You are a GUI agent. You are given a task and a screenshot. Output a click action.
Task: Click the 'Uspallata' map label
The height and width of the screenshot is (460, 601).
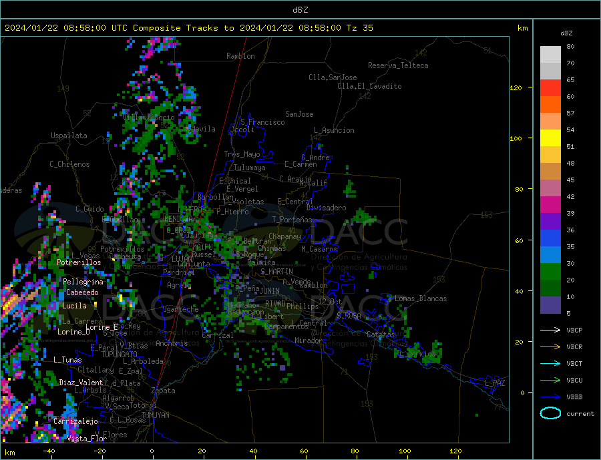pyautogui.click(x=69, y=136)
